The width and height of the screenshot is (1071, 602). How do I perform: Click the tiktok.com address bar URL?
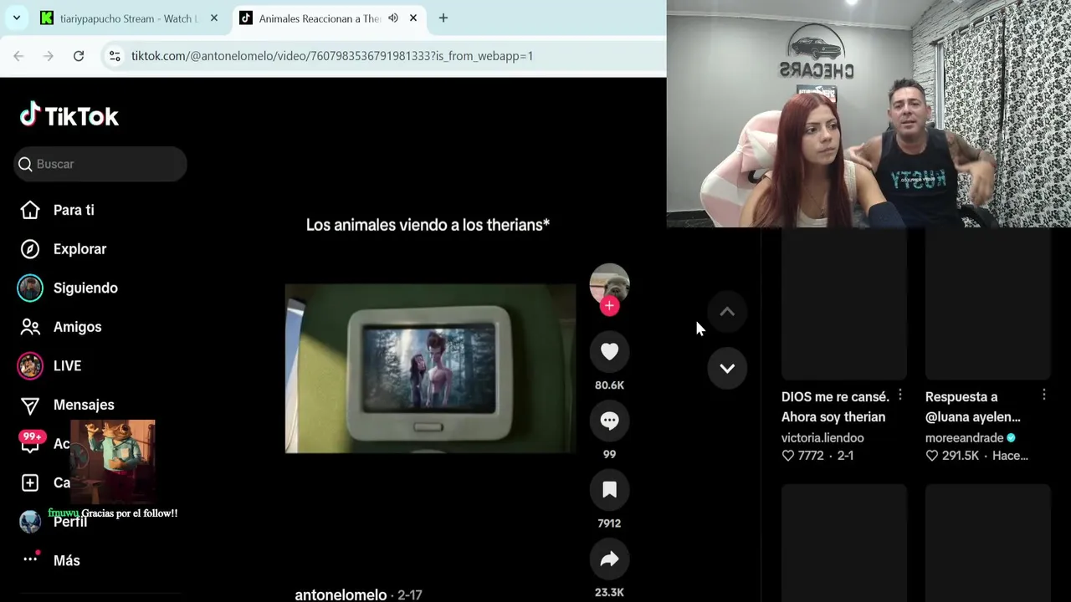click(332, 56)
